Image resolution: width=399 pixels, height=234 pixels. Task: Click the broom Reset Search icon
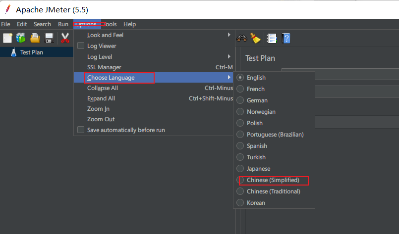click(255, 38)
